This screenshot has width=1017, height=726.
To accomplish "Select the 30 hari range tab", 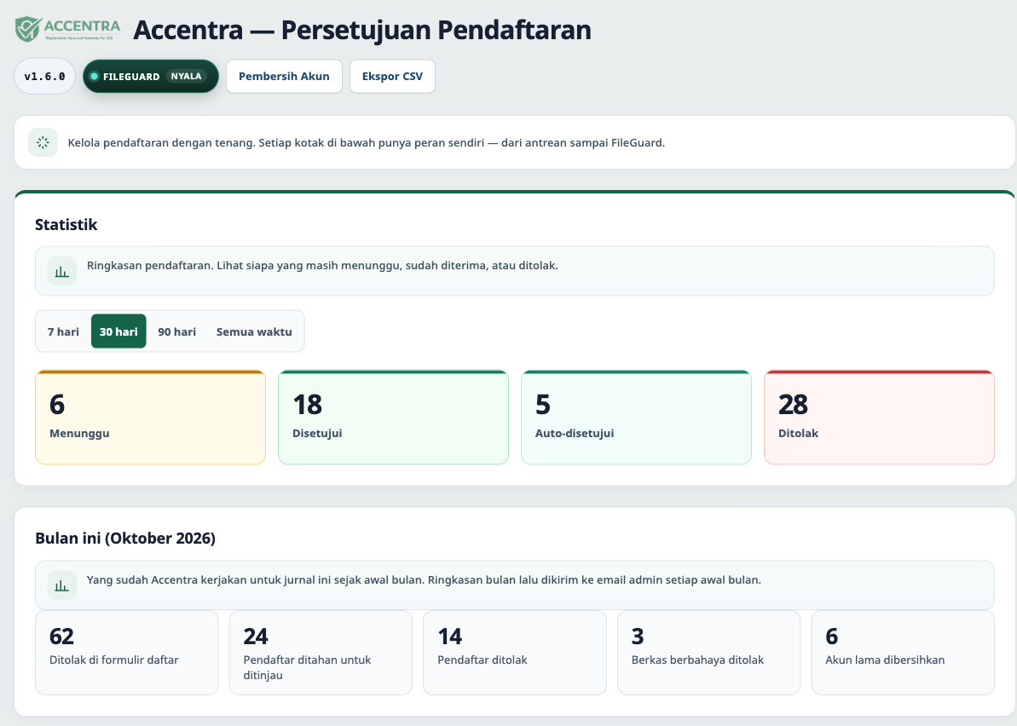I will point(118,331).
